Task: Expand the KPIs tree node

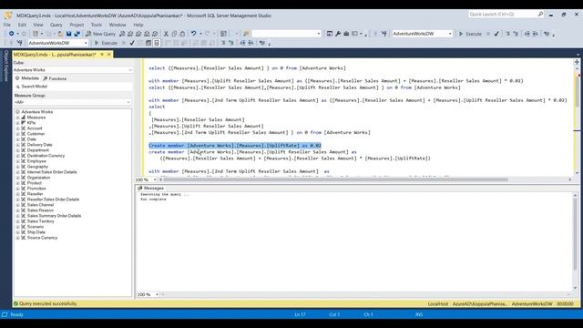Action: tap(17, 123)
